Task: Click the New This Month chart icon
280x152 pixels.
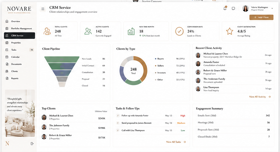Action: click(131, 31)
